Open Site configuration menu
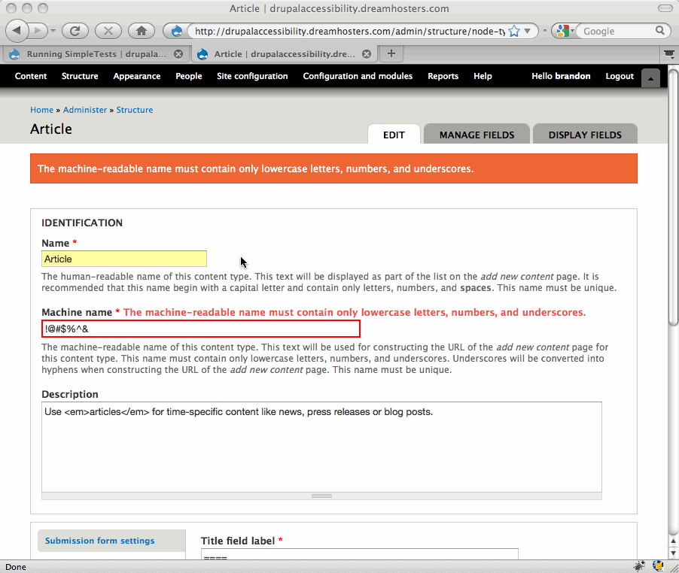This screenshot has width=679, height=573. pos(252,76)
